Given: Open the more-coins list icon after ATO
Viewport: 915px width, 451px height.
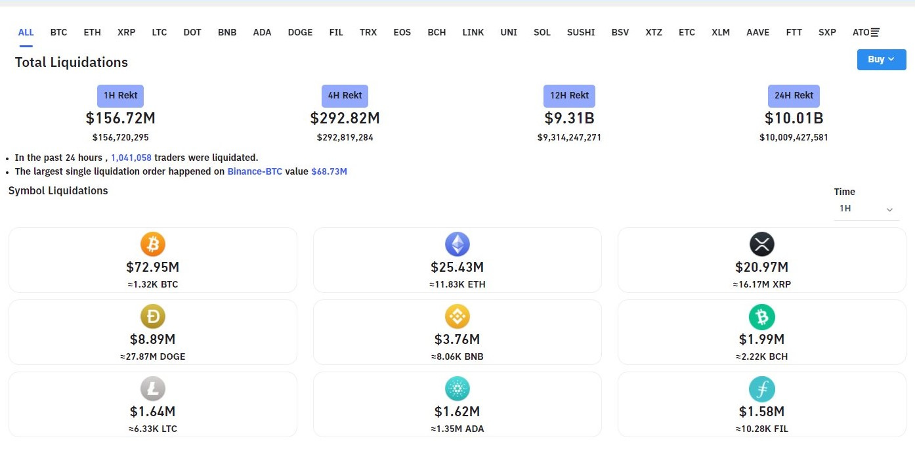Looking at the screenshot, I should pyautogui.click(x=875, y=32).
